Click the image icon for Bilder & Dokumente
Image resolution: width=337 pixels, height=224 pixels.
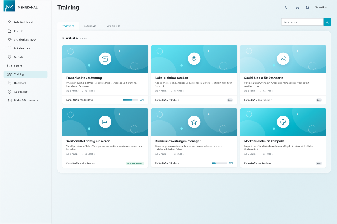click(10, 101)
